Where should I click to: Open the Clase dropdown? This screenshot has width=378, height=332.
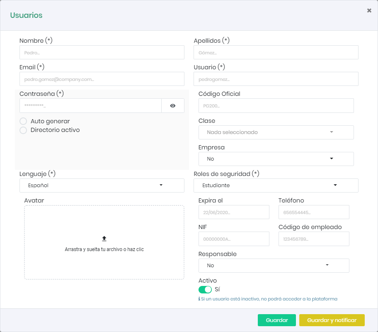click(x=276, y=132)
